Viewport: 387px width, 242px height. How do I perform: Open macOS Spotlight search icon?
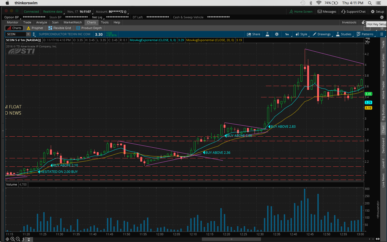(370, 3)
